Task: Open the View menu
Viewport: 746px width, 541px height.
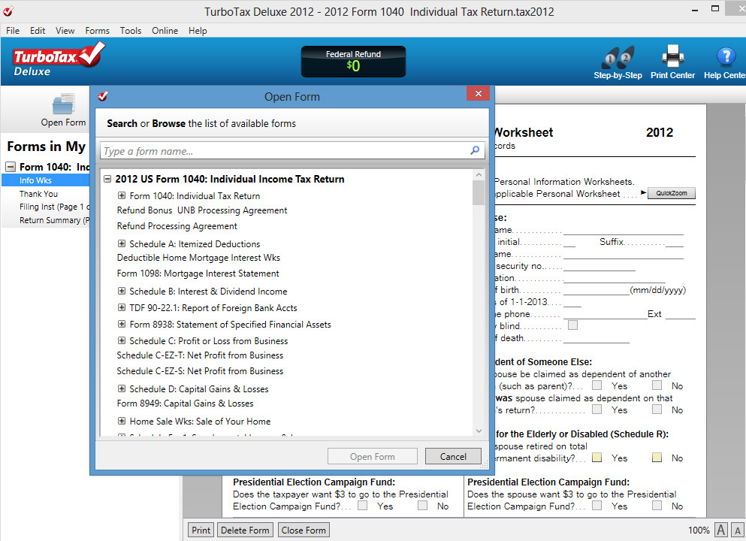Action: coord(65,31)
